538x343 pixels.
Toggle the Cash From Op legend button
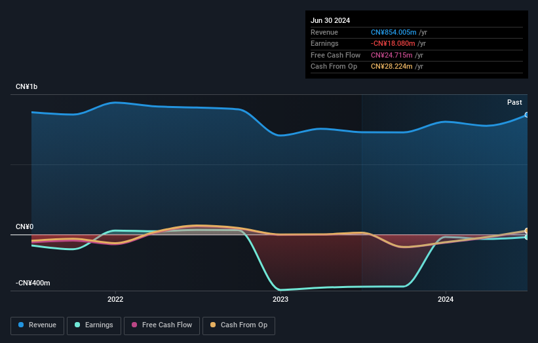click(x=239, y=325)
